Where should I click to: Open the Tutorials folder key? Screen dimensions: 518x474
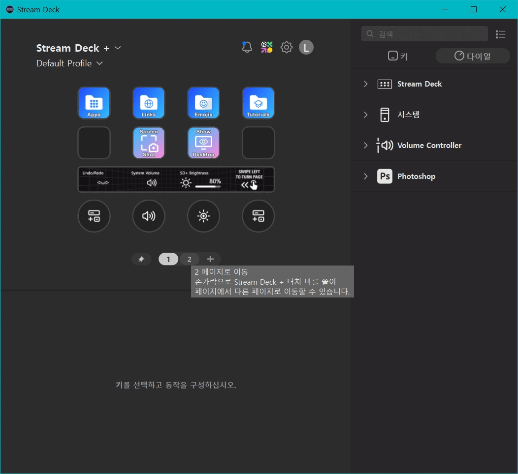click(x=259, y=103)
